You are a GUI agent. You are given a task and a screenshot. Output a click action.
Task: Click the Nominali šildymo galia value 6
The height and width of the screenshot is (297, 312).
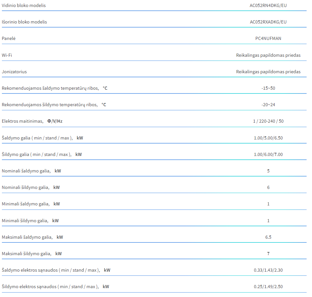coord(268,188)
